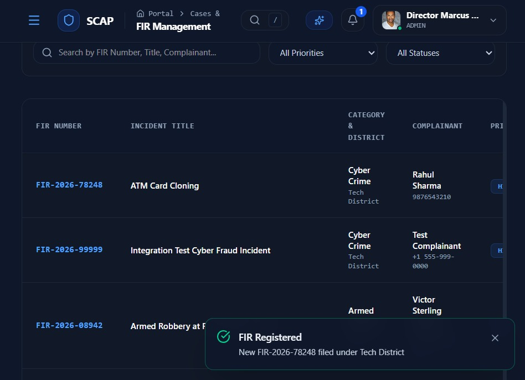Click phone number 9876543210
This screenshot has height=380, width=525.
coord(431,197)
